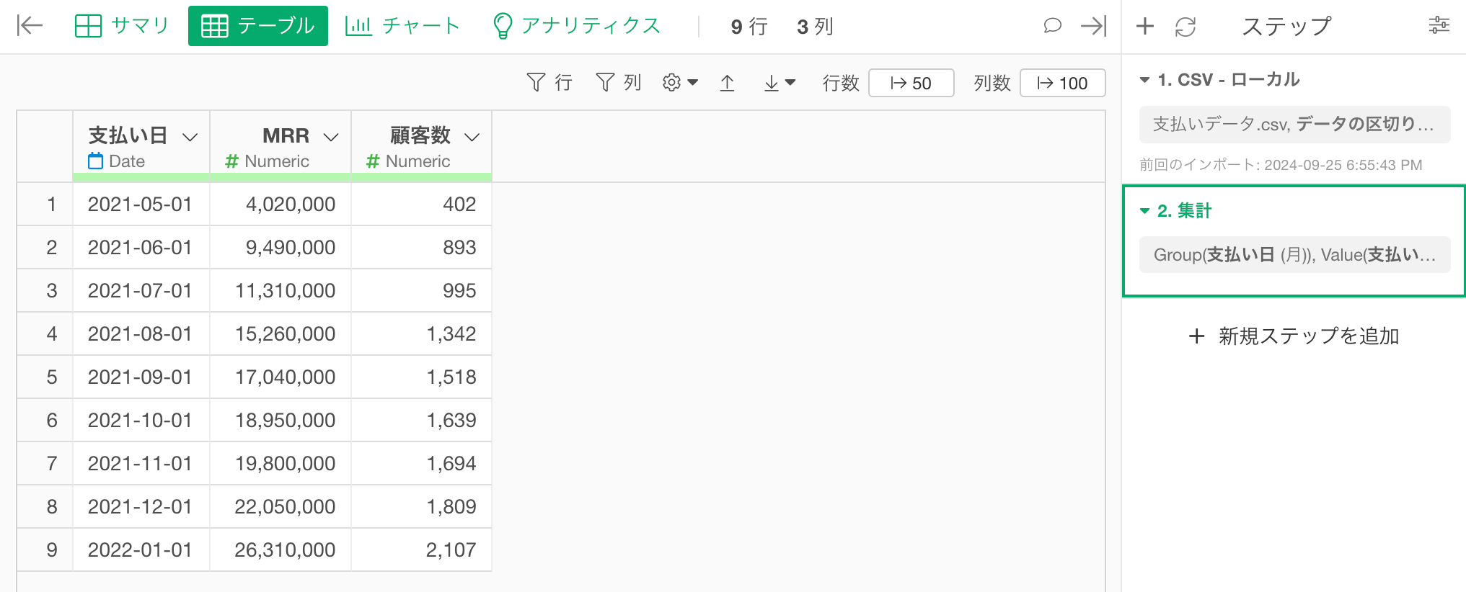Select cell 2021-05-01
The height and width of the screenshot is (592, 1466).
[x=141, y=204]
